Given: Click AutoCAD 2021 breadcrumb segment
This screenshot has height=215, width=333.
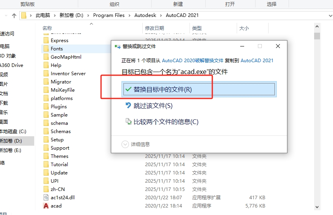Looking at the screenshot, I should pyautogui.click(x=182, y=15).
